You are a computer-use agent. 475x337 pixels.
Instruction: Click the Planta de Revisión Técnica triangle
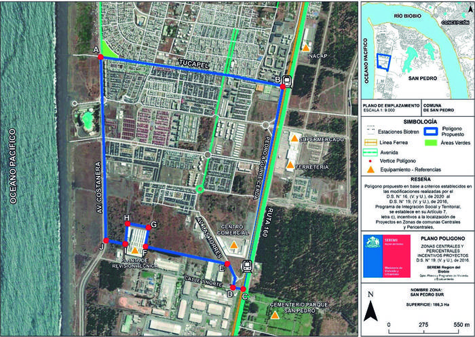pyautogui.click(x=134, y=251)
